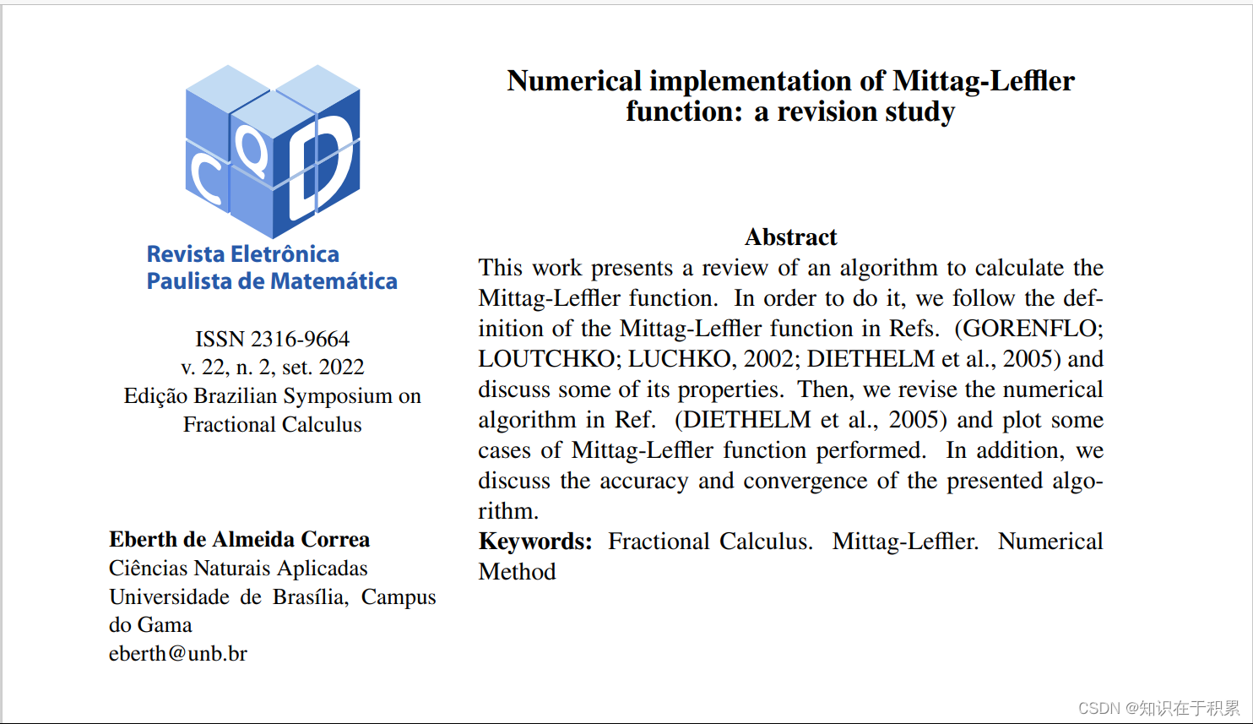This screenshot has width=1253, height=724.
Task: Click the "Abstract" heading
Action: coord(791,237)
